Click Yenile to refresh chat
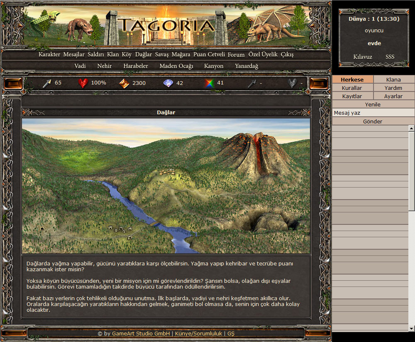The image size is (415, 342). [x=373, y=104]
